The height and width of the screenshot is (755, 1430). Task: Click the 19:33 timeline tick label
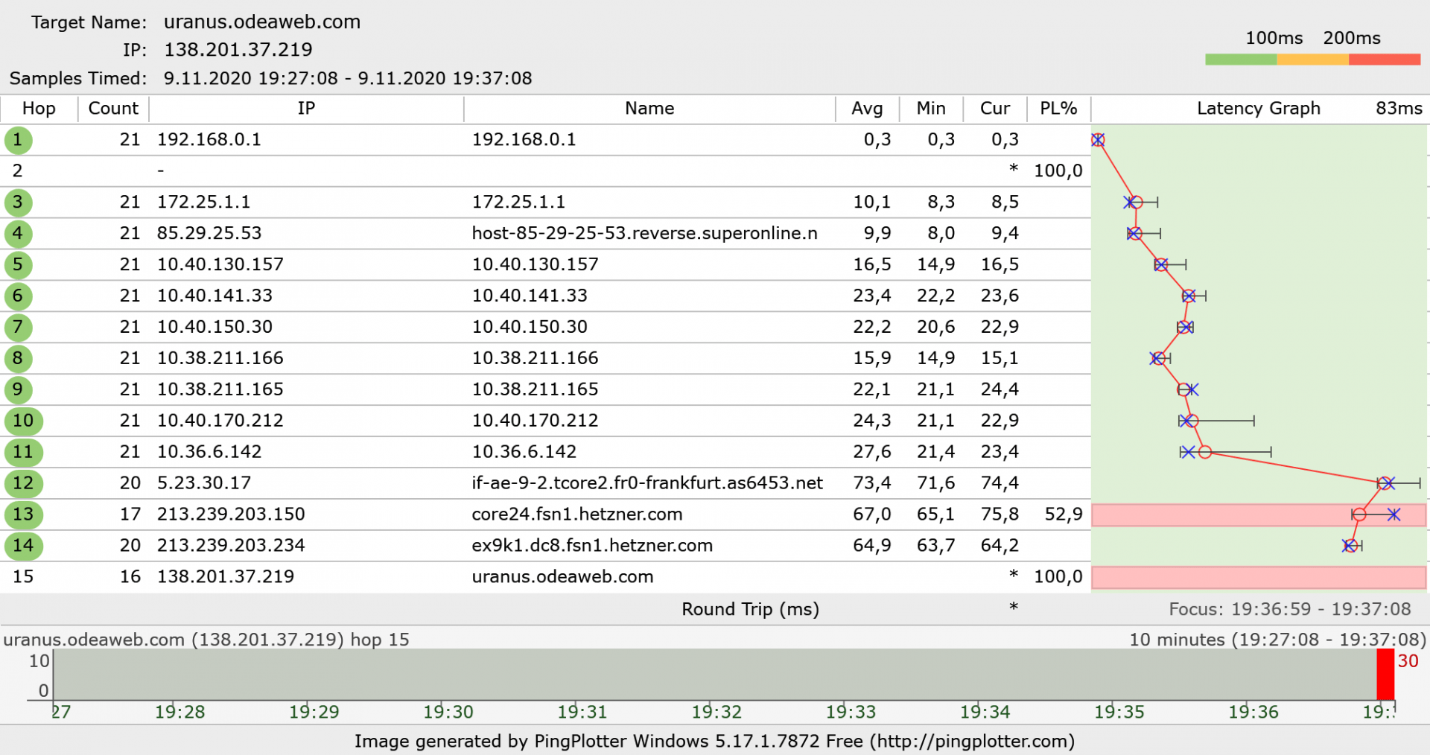(851, 713)
